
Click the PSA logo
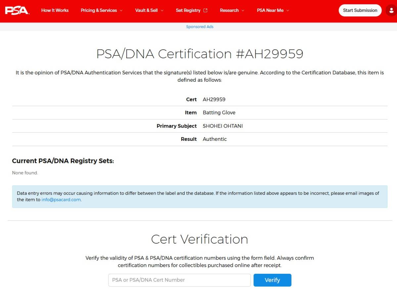[x=17, y=10]
